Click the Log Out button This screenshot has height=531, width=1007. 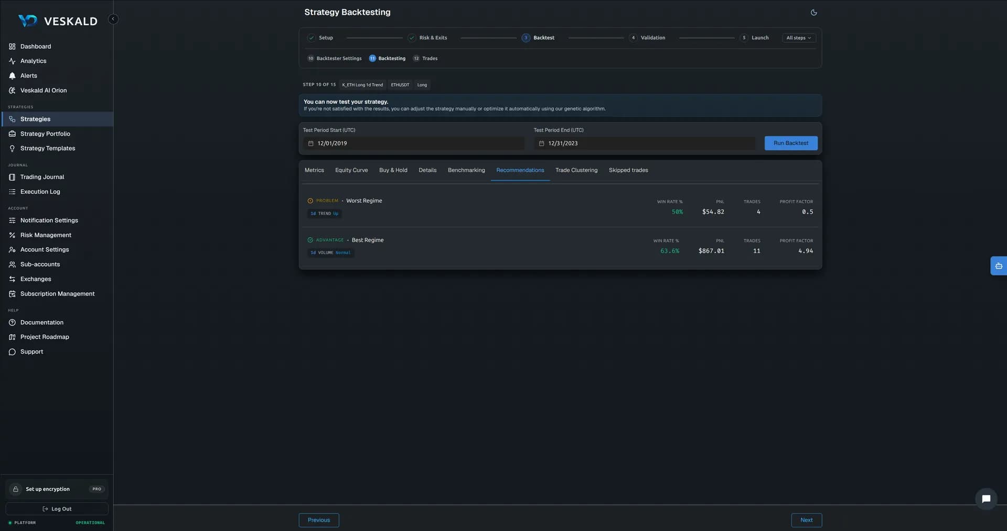(57, 509)
